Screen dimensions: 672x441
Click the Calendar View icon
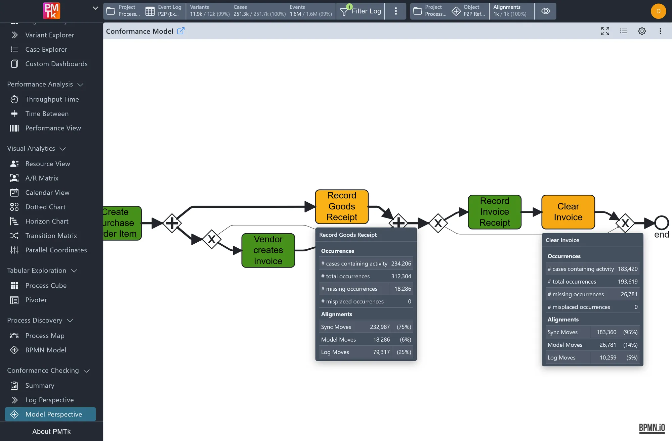(14, 193)
